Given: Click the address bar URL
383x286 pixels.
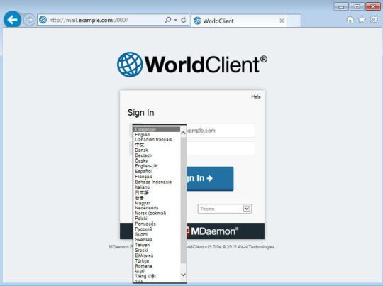Looking at the screenshot, I should tap(89, 20).
